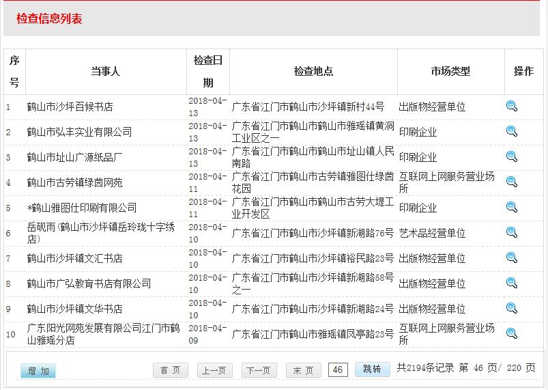Click magnifier icon for 鹤山市古劳镇绿茵网苑

coord(512,182)
